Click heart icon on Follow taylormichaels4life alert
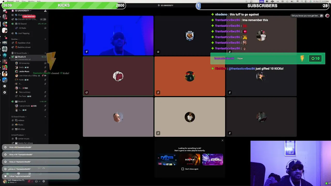331x186 pixels. 5,176
